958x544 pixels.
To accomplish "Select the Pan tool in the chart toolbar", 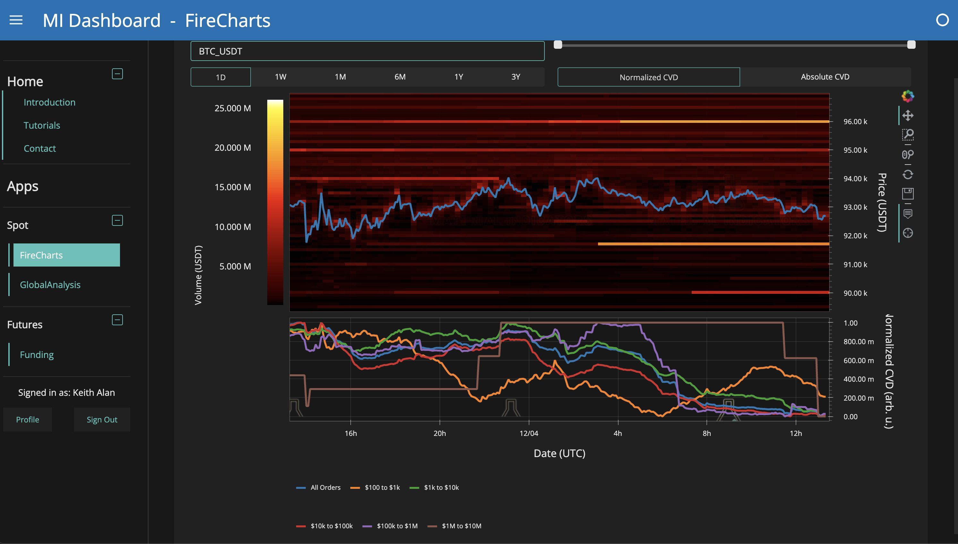I will click(x=909, y=115).
